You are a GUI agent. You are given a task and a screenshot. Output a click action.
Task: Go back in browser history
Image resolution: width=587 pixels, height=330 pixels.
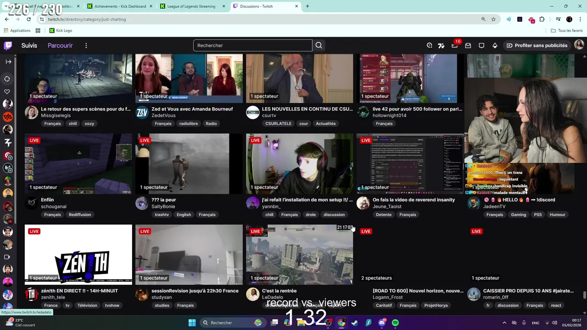[7, 19]
